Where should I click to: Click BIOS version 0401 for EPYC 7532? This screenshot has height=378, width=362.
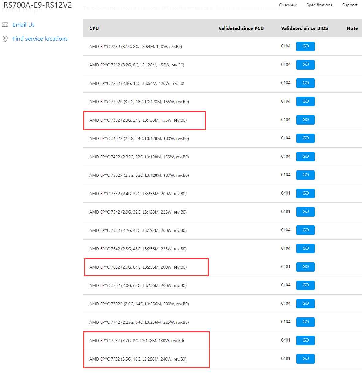point(286,193)
